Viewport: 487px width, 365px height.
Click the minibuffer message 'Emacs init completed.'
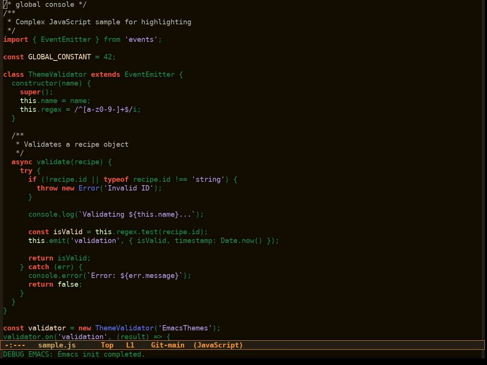click(x=101, y=354)
